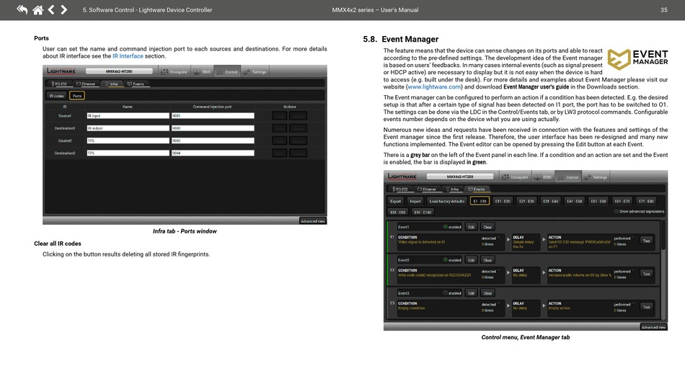This screenshot has height=384, width=685.
Task: Open Crosspoint tab in Ports window screenshot
Action: pos(174,71)
